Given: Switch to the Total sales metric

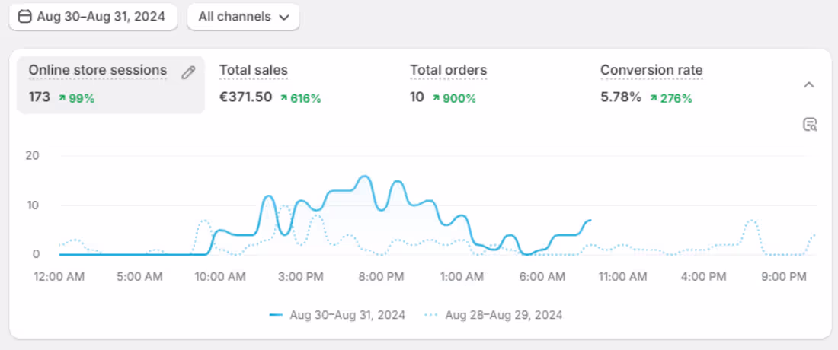Looking at the screenshot, I should pyautogui.click(x=254, y=71).
